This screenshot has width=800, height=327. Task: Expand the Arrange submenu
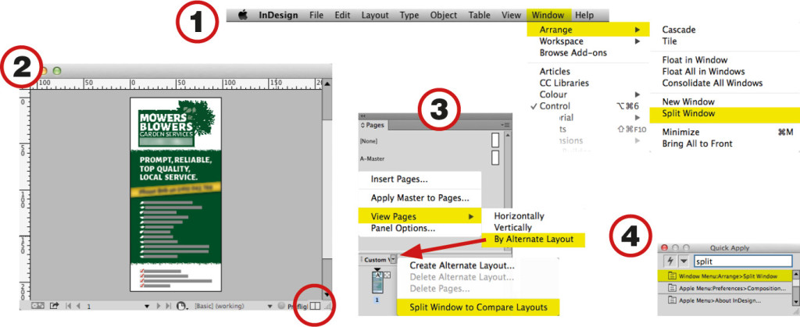click(x=637, y=30)
